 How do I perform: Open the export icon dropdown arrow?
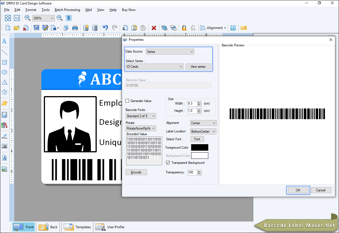point(58,28)
